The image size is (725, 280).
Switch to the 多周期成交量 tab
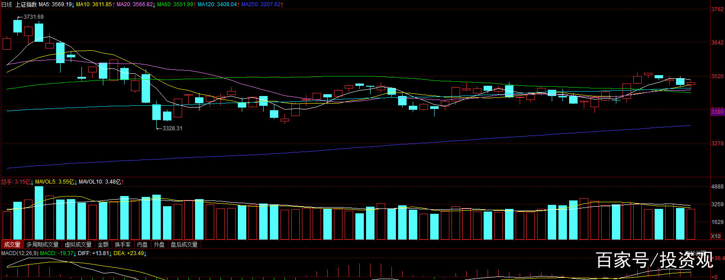(42, 244)
